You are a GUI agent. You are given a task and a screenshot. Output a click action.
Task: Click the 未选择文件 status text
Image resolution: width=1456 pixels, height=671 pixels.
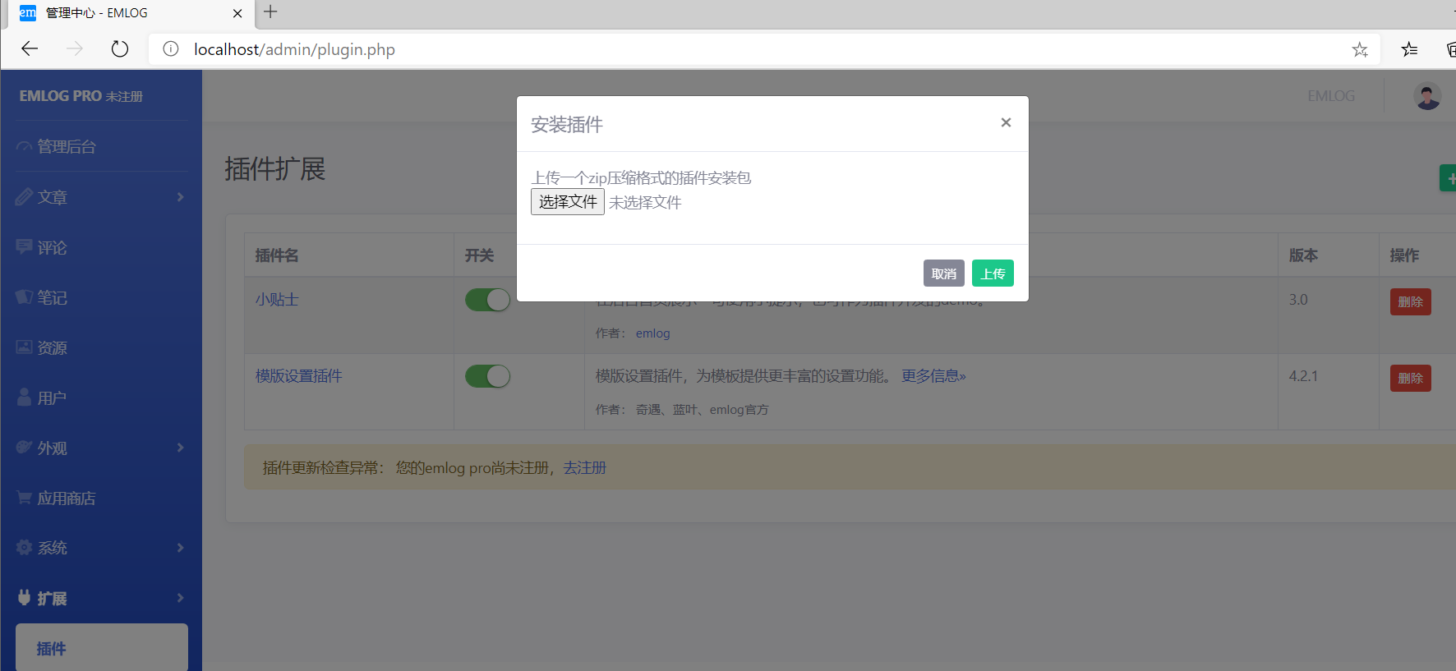point(645,203)
